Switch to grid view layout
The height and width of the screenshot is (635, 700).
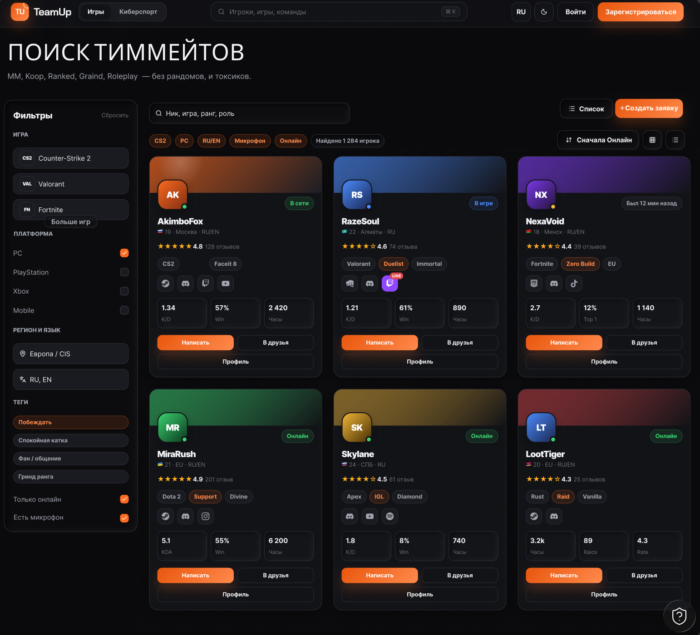click(652, 140)
